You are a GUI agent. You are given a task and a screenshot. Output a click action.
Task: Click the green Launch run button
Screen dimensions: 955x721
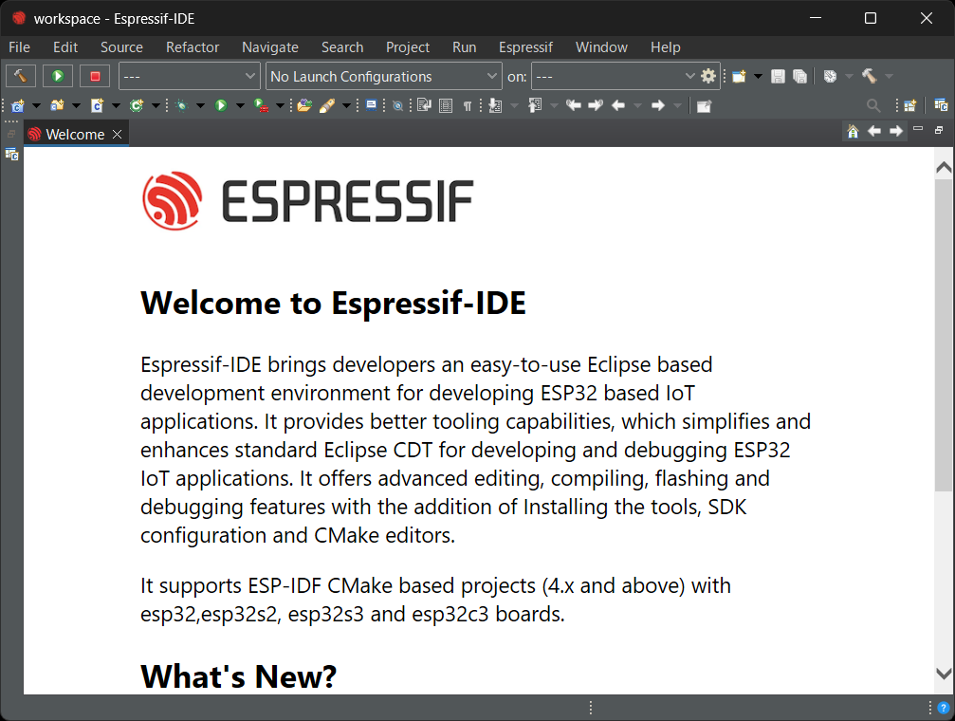tap(58, 76)
